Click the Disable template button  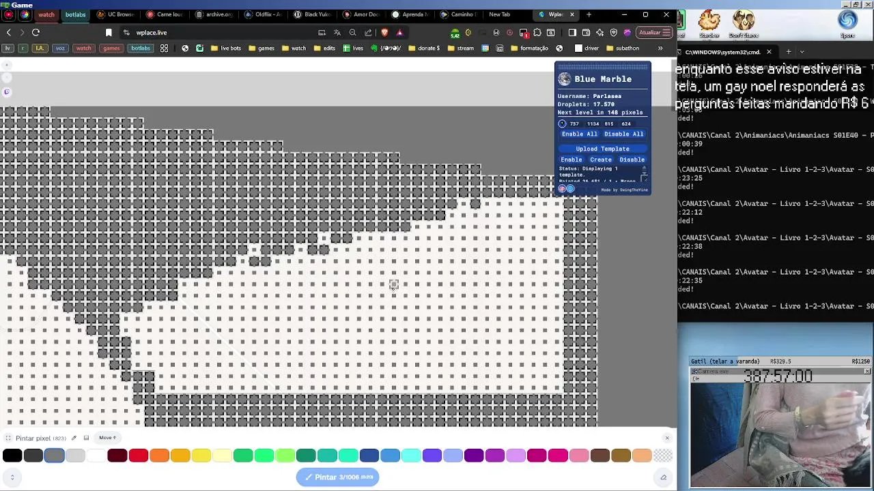click(632, 160)
